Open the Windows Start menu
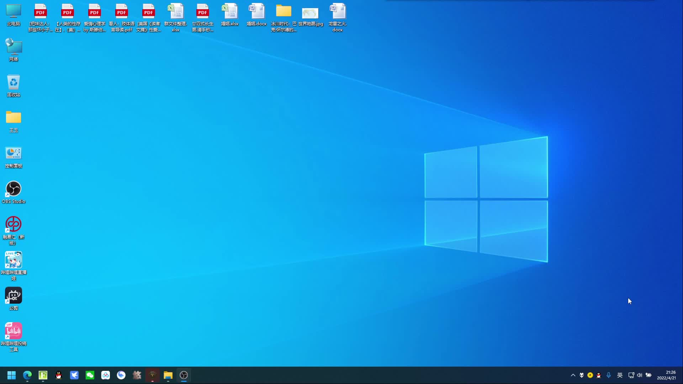 [12, 375]
